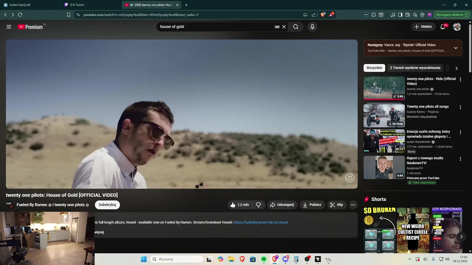The image size is (472, 265).
Task: Expand the description with 'więcej'
Action: (99, 232)
